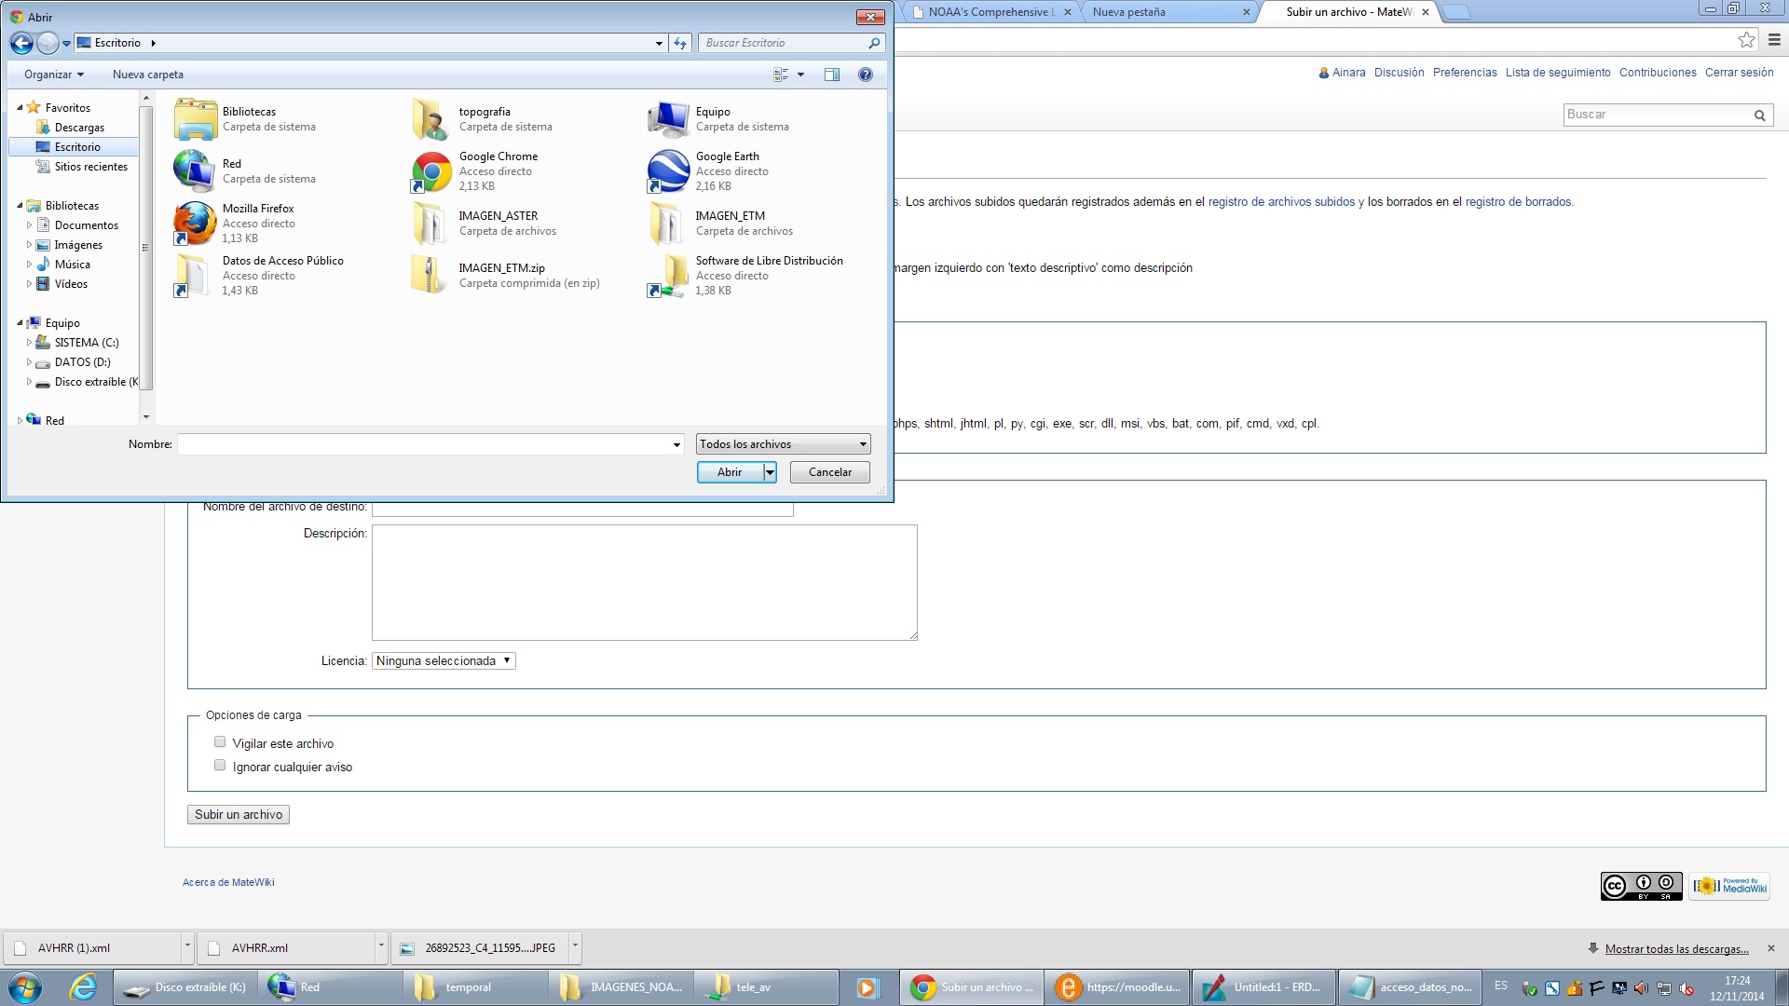Check the Ignorar cualquier aviso option
Screen dimensions: 1789x1006
220,766
